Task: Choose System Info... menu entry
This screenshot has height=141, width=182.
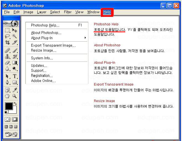Action: 57,58
